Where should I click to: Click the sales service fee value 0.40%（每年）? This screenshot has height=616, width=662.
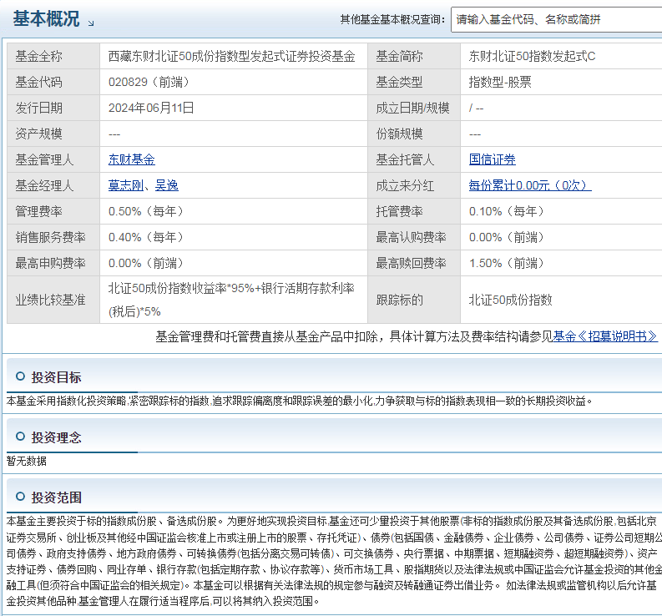tap(146, 237)
